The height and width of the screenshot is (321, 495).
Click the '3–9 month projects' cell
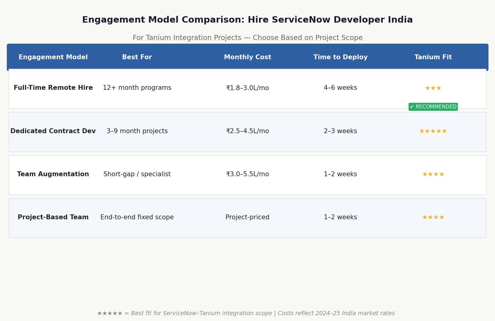[137, 131]
